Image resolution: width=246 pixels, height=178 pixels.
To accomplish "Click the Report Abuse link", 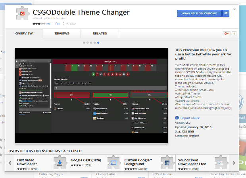I will click(x=190, y=118).
